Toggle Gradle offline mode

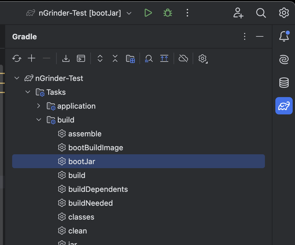coord(183,58)
